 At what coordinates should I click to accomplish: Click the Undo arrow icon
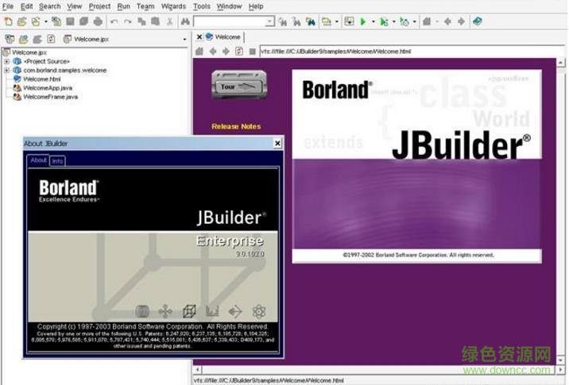(114, 21)
